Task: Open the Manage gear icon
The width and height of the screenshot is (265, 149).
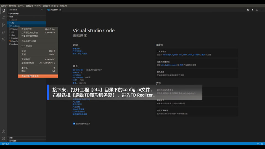Action: (3, 139)
